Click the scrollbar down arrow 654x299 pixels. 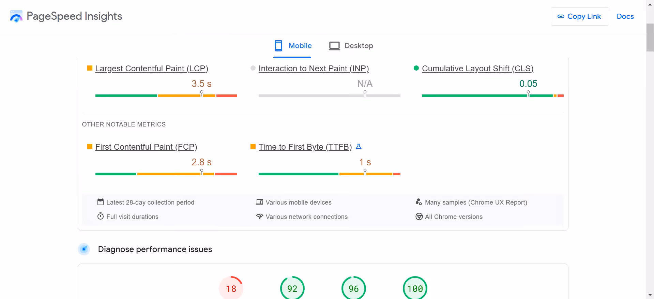click(x=650, y=295)
